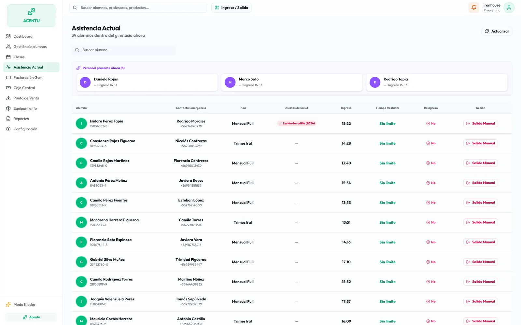
Task: Click the Configuración gear icon
Action: (8, 129)
